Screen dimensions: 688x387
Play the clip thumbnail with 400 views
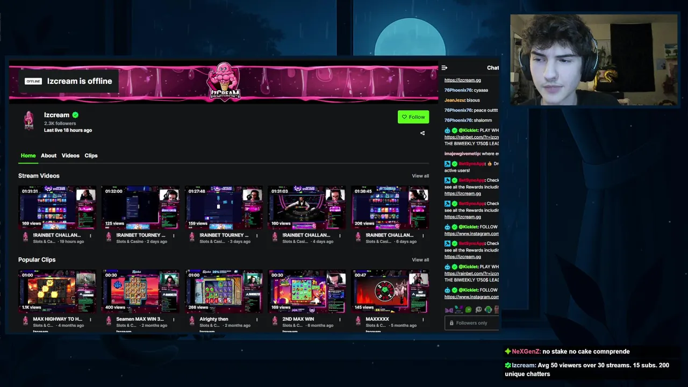(141, 291)
